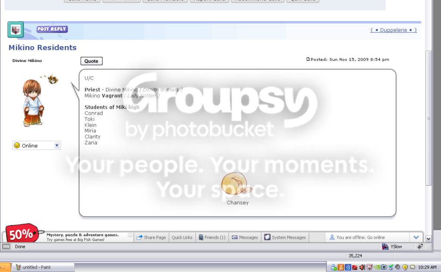Click the status bar box icon left of Done
Image resolution: width=441 pixels, height=272 pixels.
pyautogui.click(x=6, y=247)
